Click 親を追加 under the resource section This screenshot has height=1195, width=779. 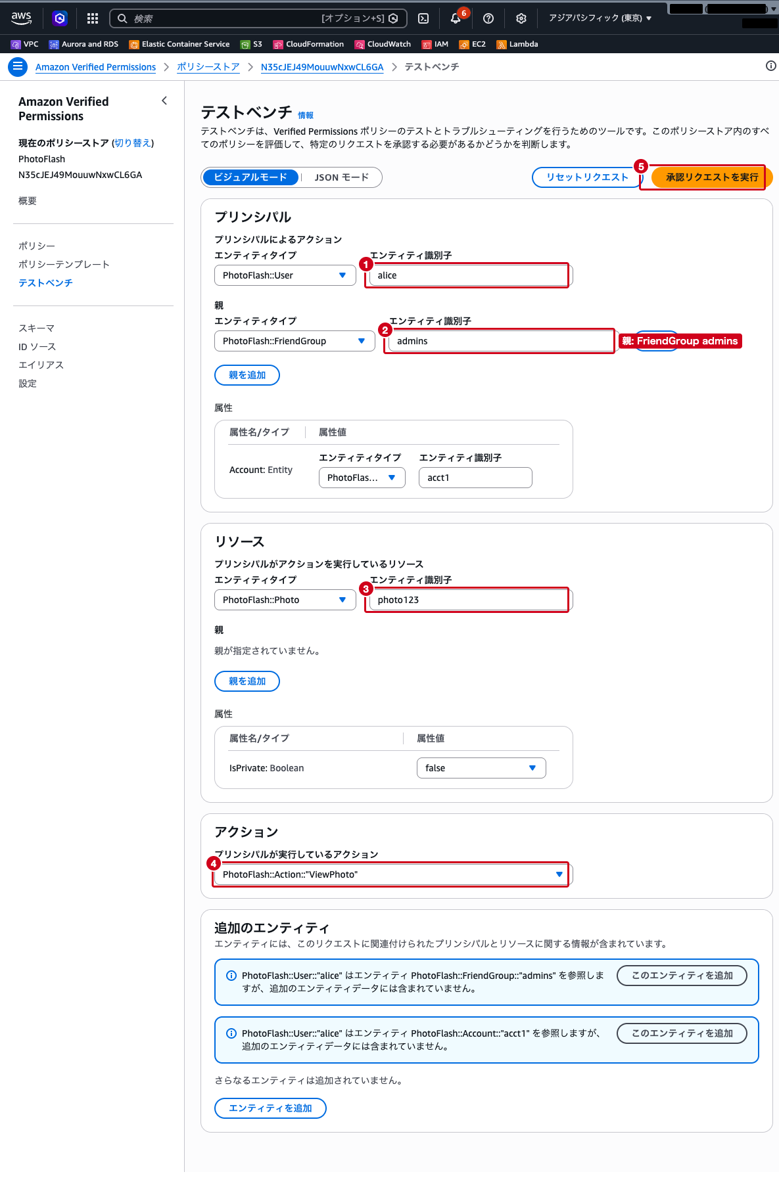[247, 681]
